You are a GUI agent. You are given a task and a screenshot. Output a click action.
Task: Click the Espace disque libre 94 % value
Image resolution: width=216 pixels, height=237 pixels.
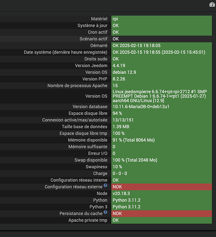pos(117,113)
